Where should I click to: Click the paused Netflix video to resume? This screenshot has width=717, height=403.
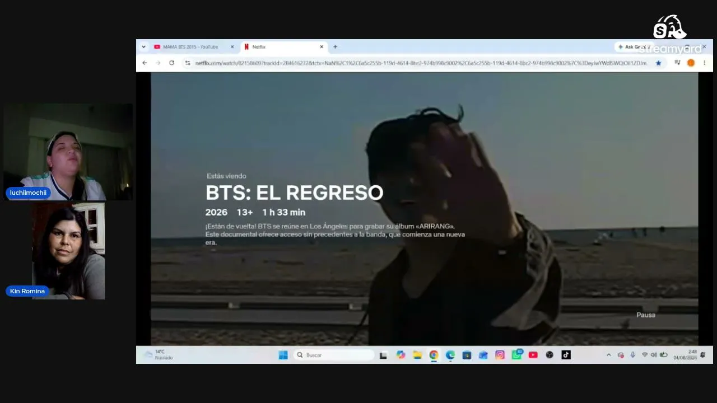click(x=424, y=208)
